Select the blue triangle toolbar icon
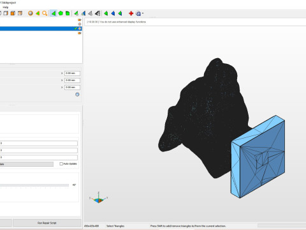Screen dimensions: 306x230 click(113, 13)
